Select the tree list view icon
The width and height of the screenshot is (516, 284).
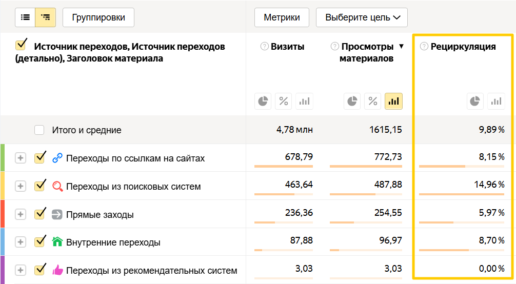[46, 17]
